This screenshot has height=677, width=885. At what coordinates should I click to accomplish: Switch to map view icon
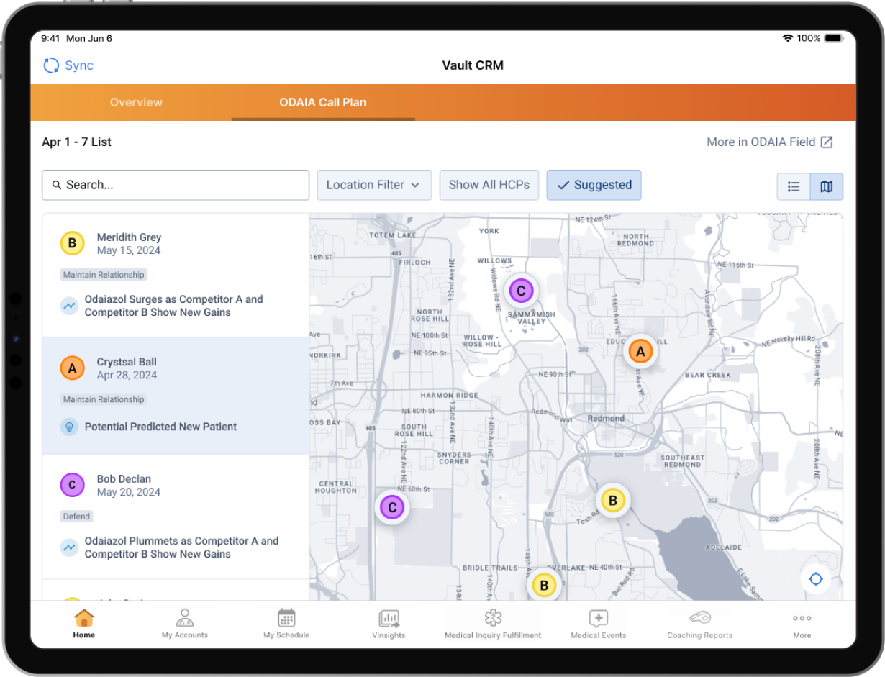pyautogui.click(x=827, y=186)
